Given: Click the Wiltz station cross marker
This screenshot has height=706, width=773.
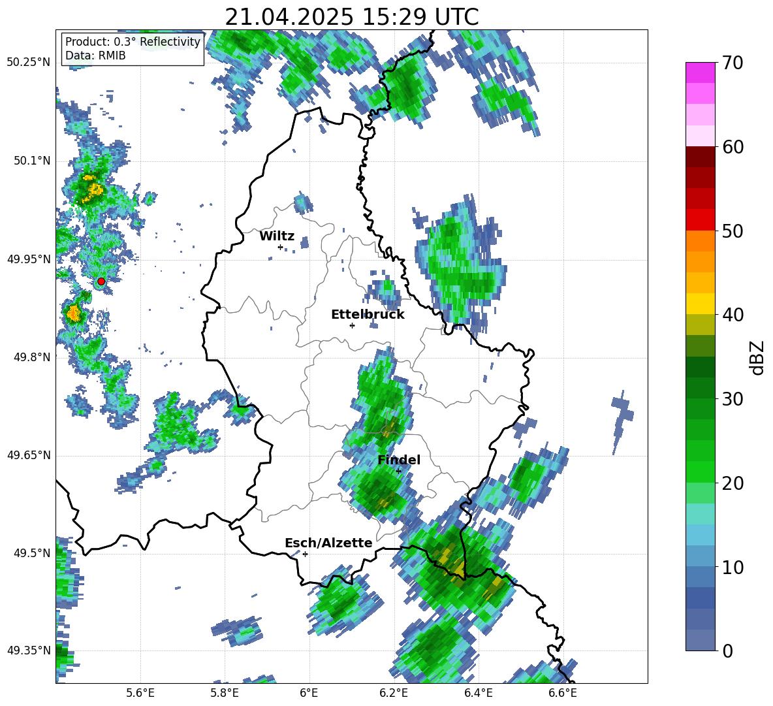Looking at the screenshot, I should pyautogui.click(x=281, y=247).
